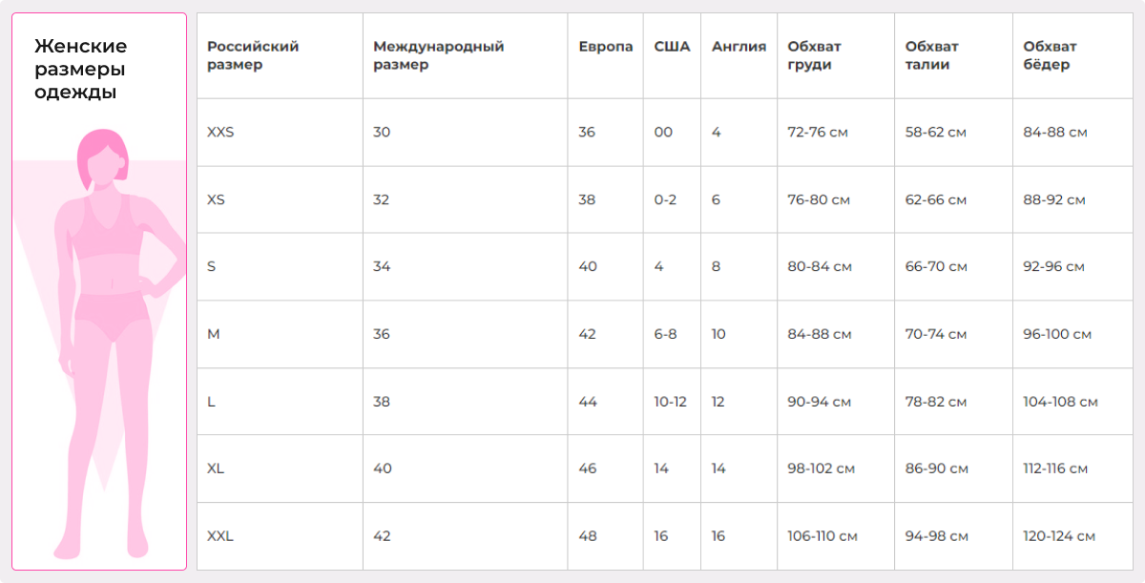
Task: Select the XXL size row label
Action: (220, 536)
